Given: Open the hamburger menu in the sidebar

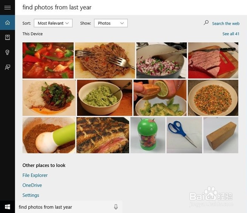Looking at the screenshot, I should tap(7, 8).
